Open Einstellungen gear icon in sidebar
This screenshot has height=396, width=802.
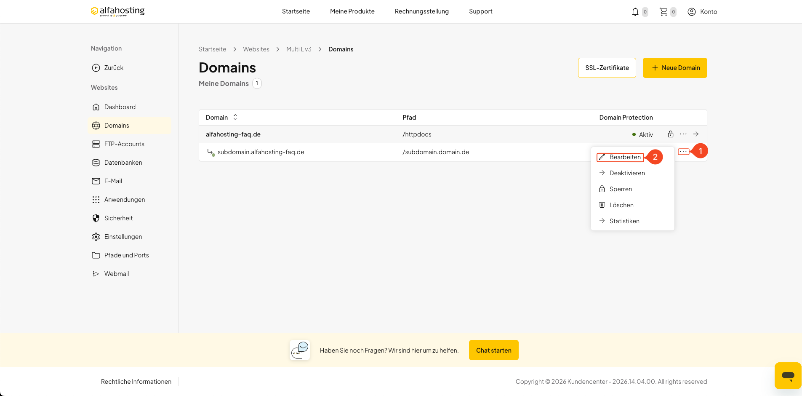[96, 237]
